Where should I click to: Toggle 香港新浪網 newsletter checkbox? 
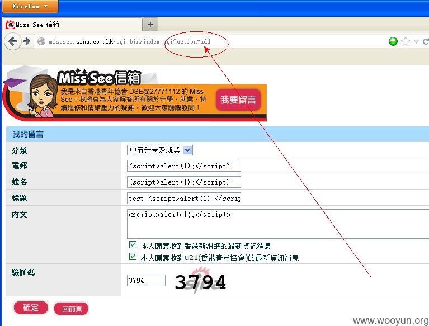[x=133, y=245]
